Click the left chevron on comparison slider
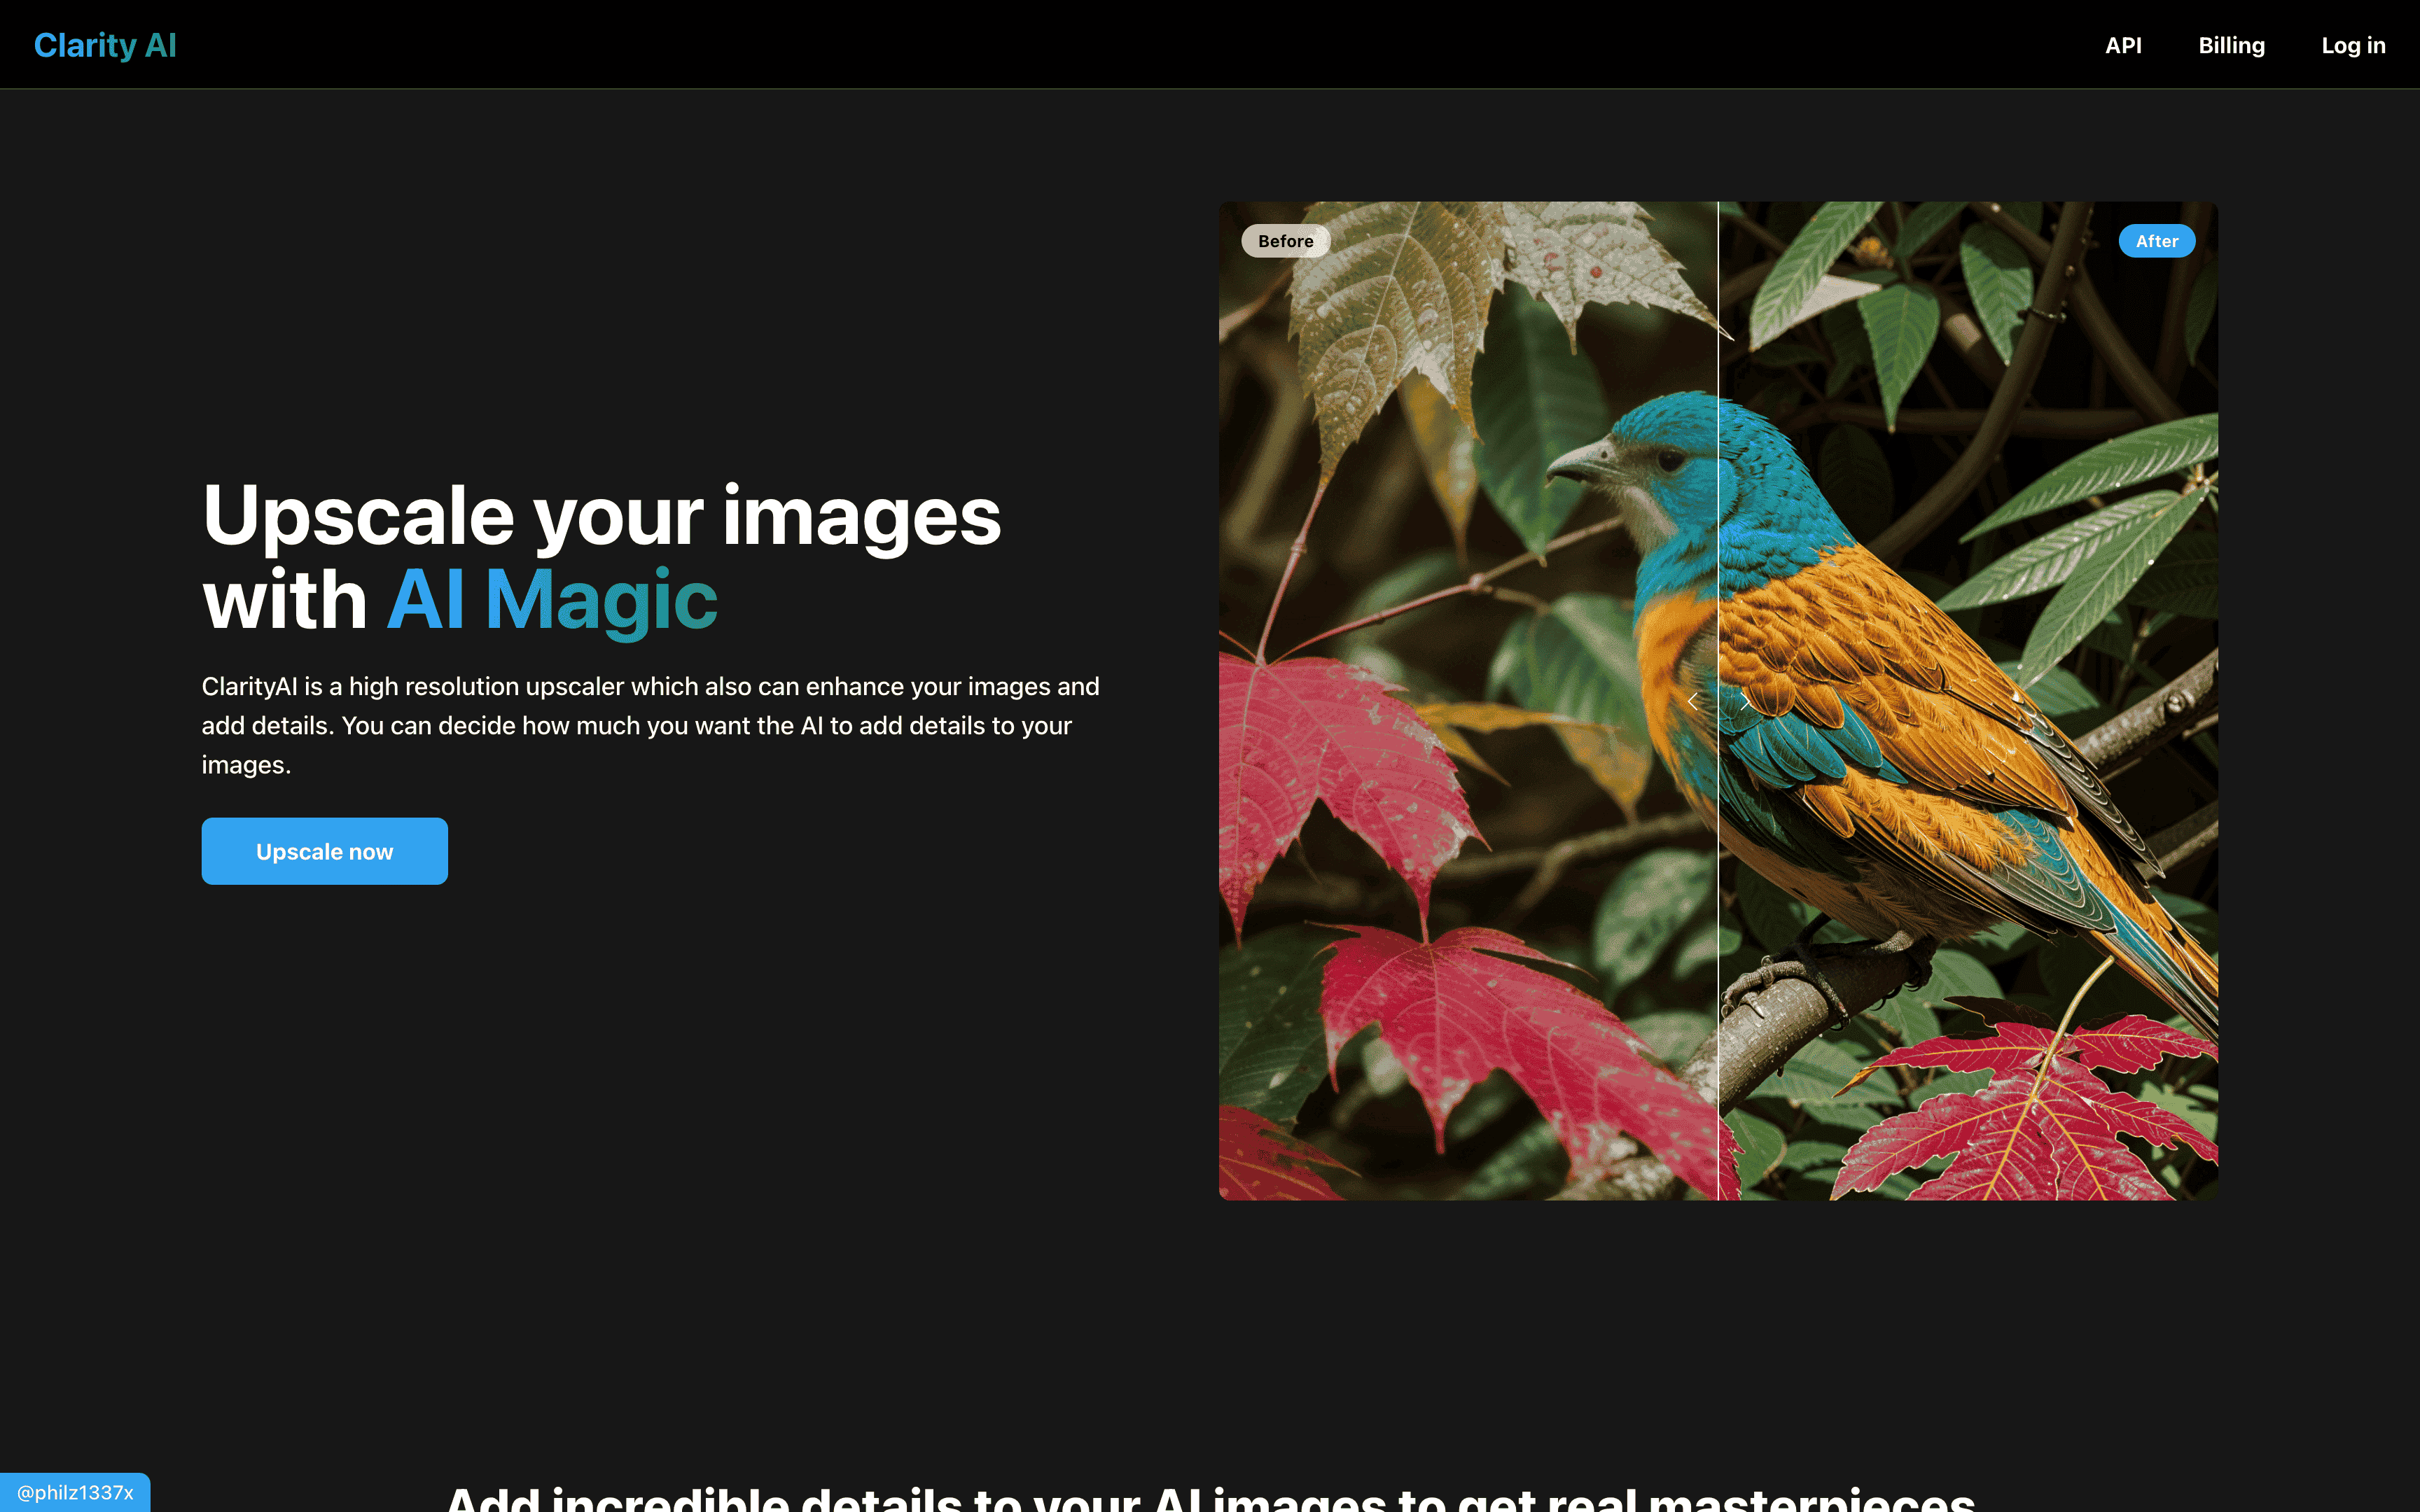The width and height of the screenshot is (2420, 1512). click(1692, 701)
